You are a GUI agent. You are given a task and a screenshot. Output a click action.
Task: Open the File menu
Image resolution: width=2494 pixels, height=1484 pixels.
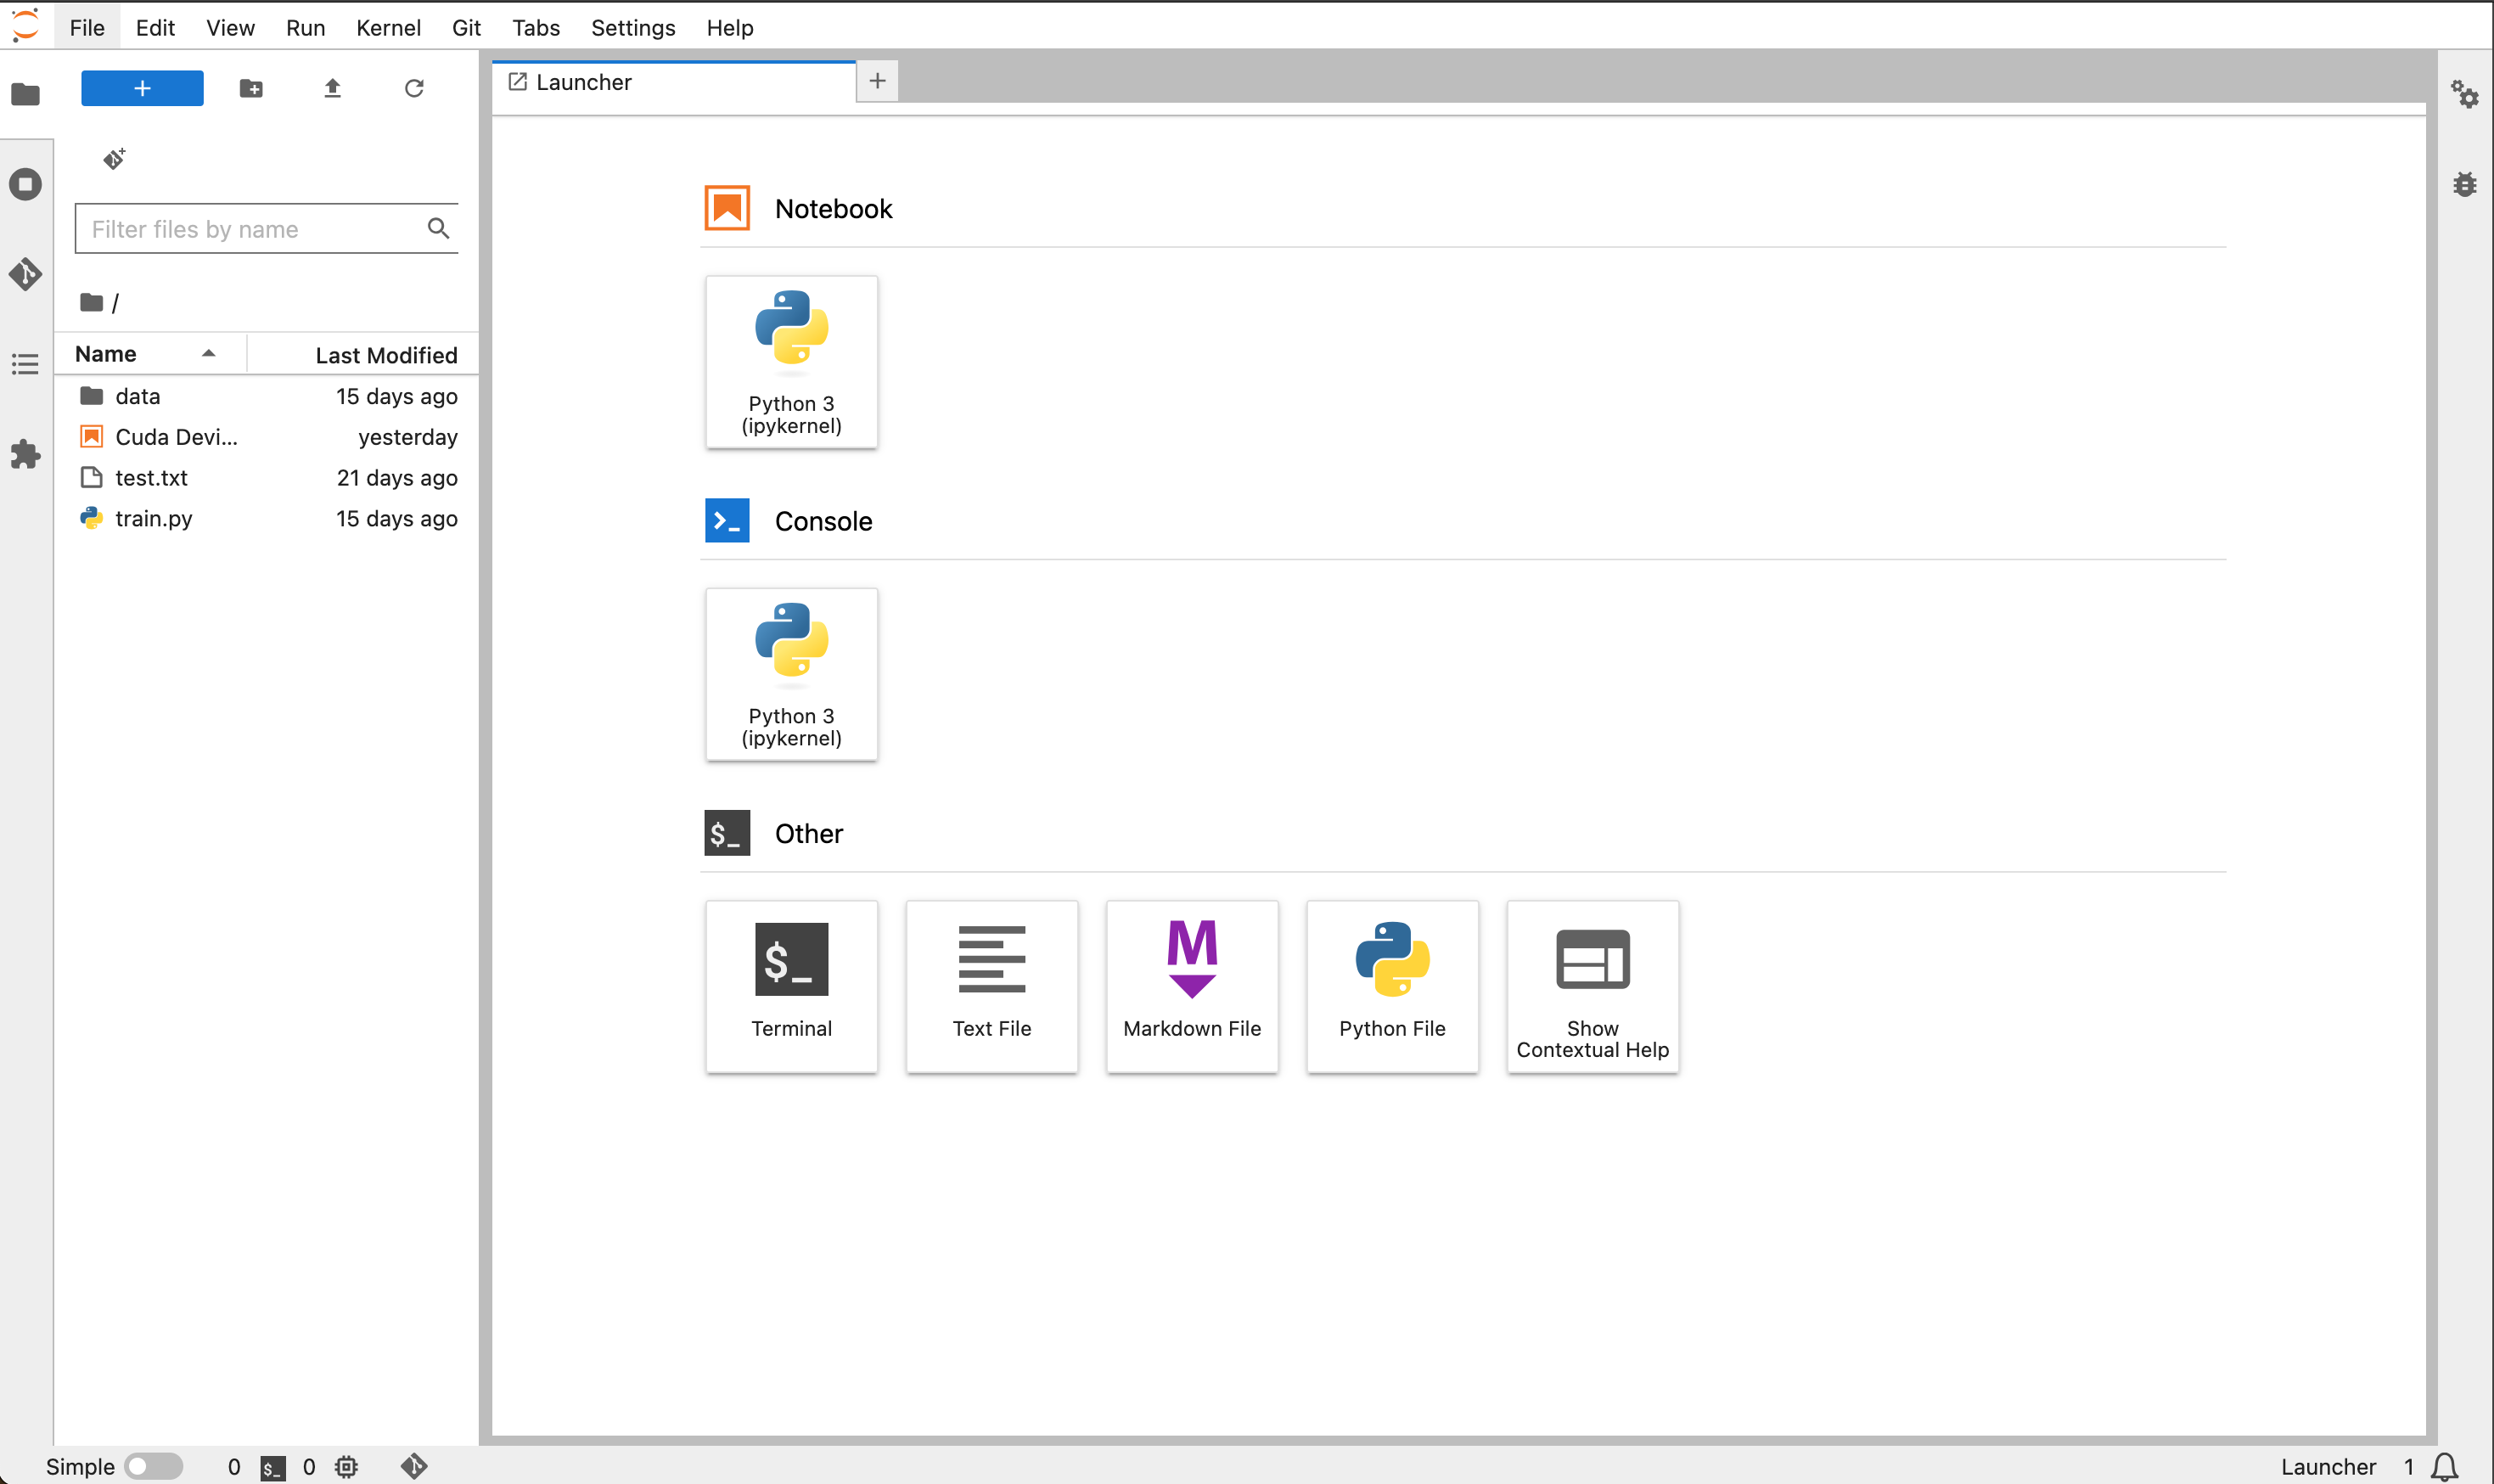87,28
